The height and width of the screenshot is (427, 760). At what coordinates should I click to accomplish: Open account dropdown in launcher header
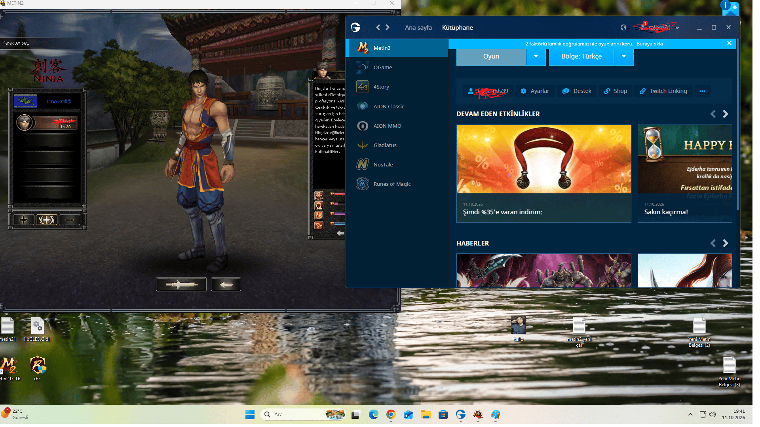coord(677,28)
